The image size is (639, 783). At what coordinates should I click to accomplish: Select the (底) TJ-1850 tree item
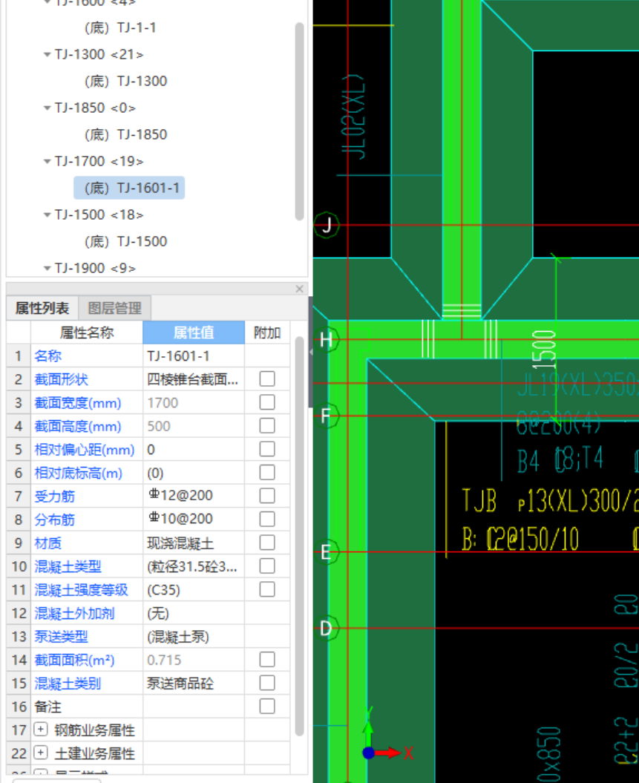[x=126, y=134]
